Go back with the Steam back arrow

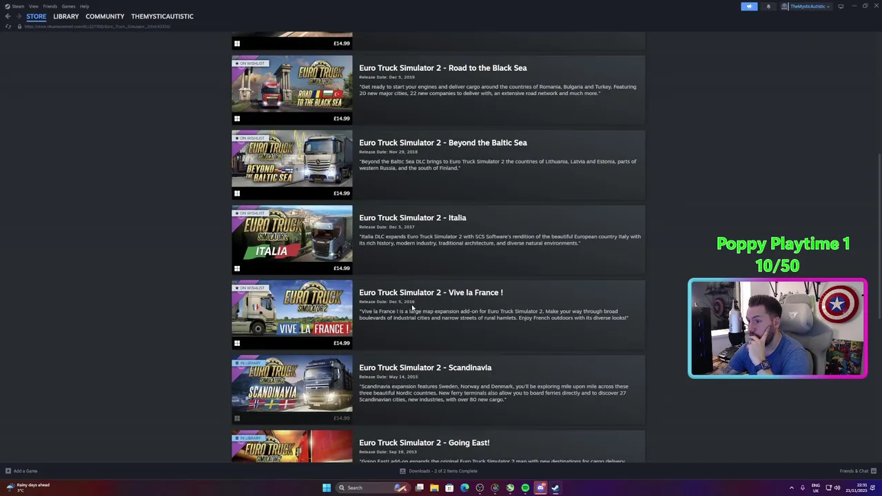click(8, 16)
